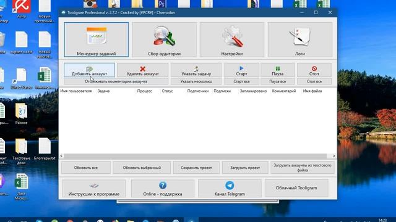Select the Текстовые доки desktop folder

pyautogui.click(x=21, y=151)
